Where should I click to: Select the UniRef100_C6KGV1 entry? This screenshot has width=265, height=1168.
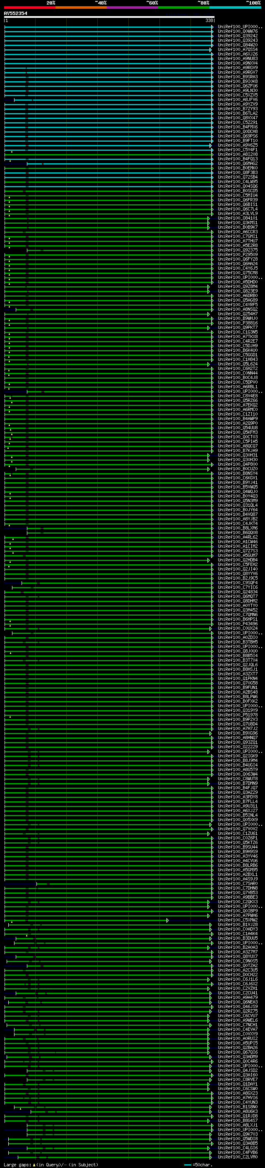pos(238,478)
